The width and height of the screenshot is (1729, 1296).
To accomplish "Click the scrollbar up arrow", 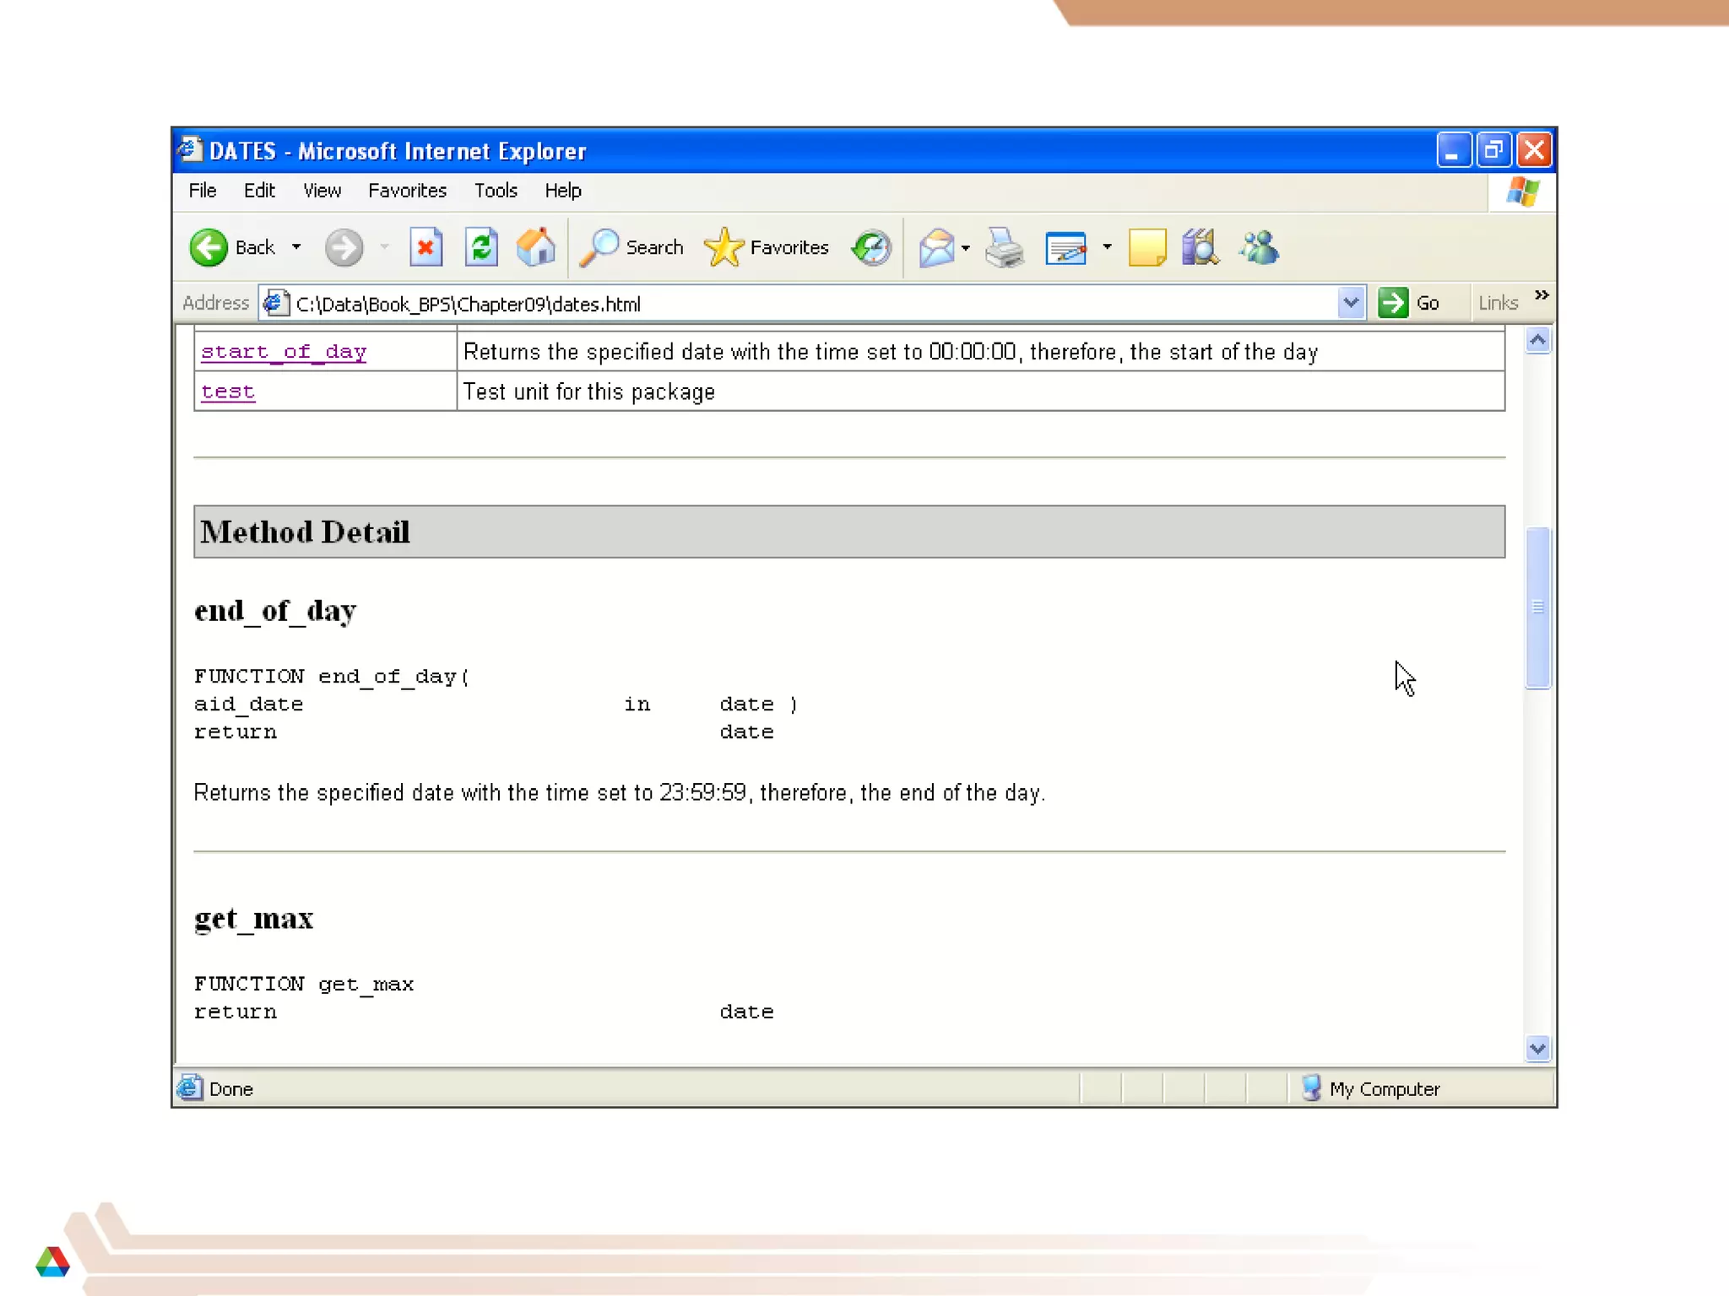I will coord(1538,341).
